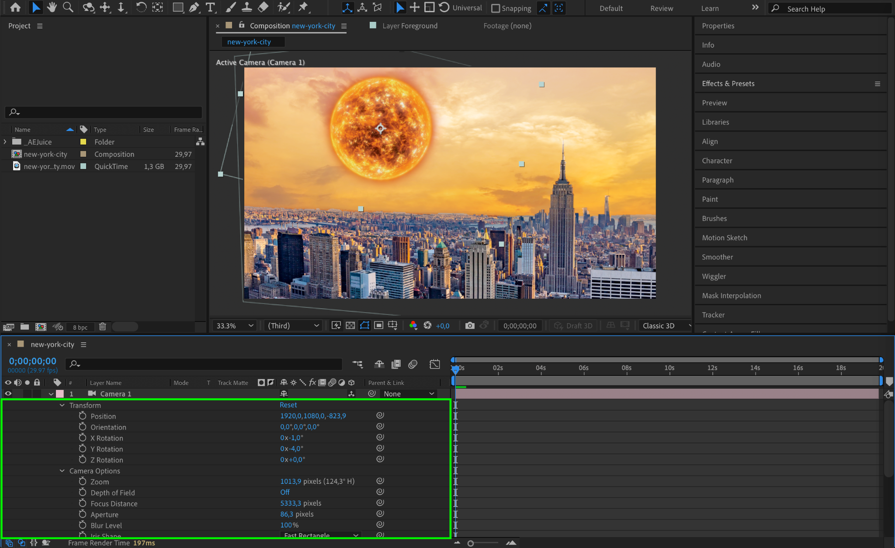Choose the Rectangle shape tool
895x548 pixels.
(x=177, y=7)
